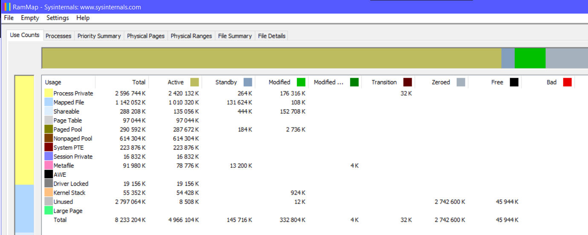This screenshot has width=588, height=235.
Task: Click the Free column black swatch
Action: tap(514, 82)
